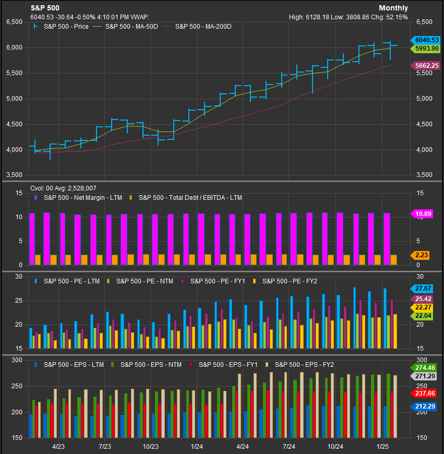Click the blue 27.67 PE value tag

point(422,289)
